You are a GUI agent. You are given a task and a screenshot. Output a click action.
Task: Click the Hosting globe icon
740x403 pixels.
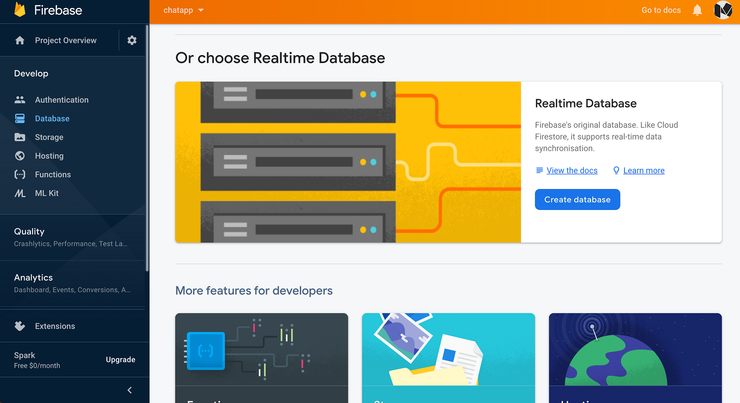click(x=20, y=156)
